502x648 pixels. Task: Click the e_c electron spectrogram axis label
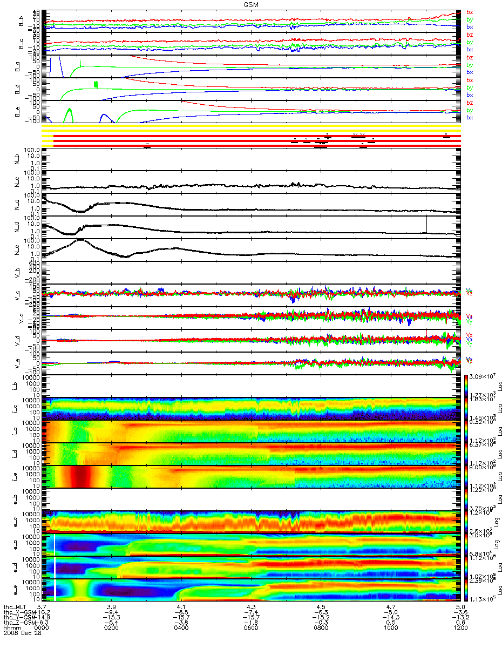click(x=16, y=523)
